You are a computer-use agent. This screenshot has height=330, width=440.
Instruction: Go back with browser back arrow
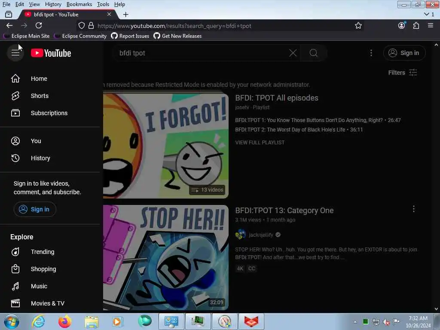coord(9,25)
